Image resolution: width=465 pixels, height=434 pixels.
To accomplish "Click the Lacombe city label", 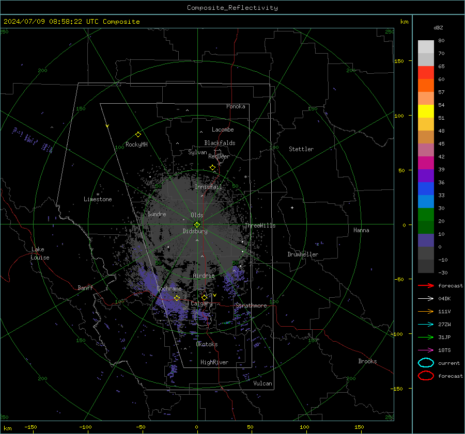I will click(x=223, y=130).
